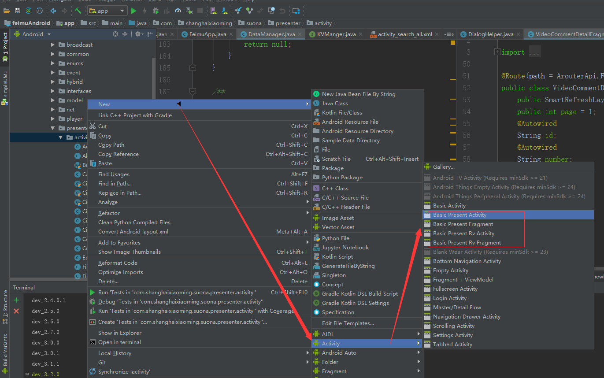The width and height of the screenshot is (604, 378).
Task: Select Find Usages in context menu
Action: tap(199, 174)
